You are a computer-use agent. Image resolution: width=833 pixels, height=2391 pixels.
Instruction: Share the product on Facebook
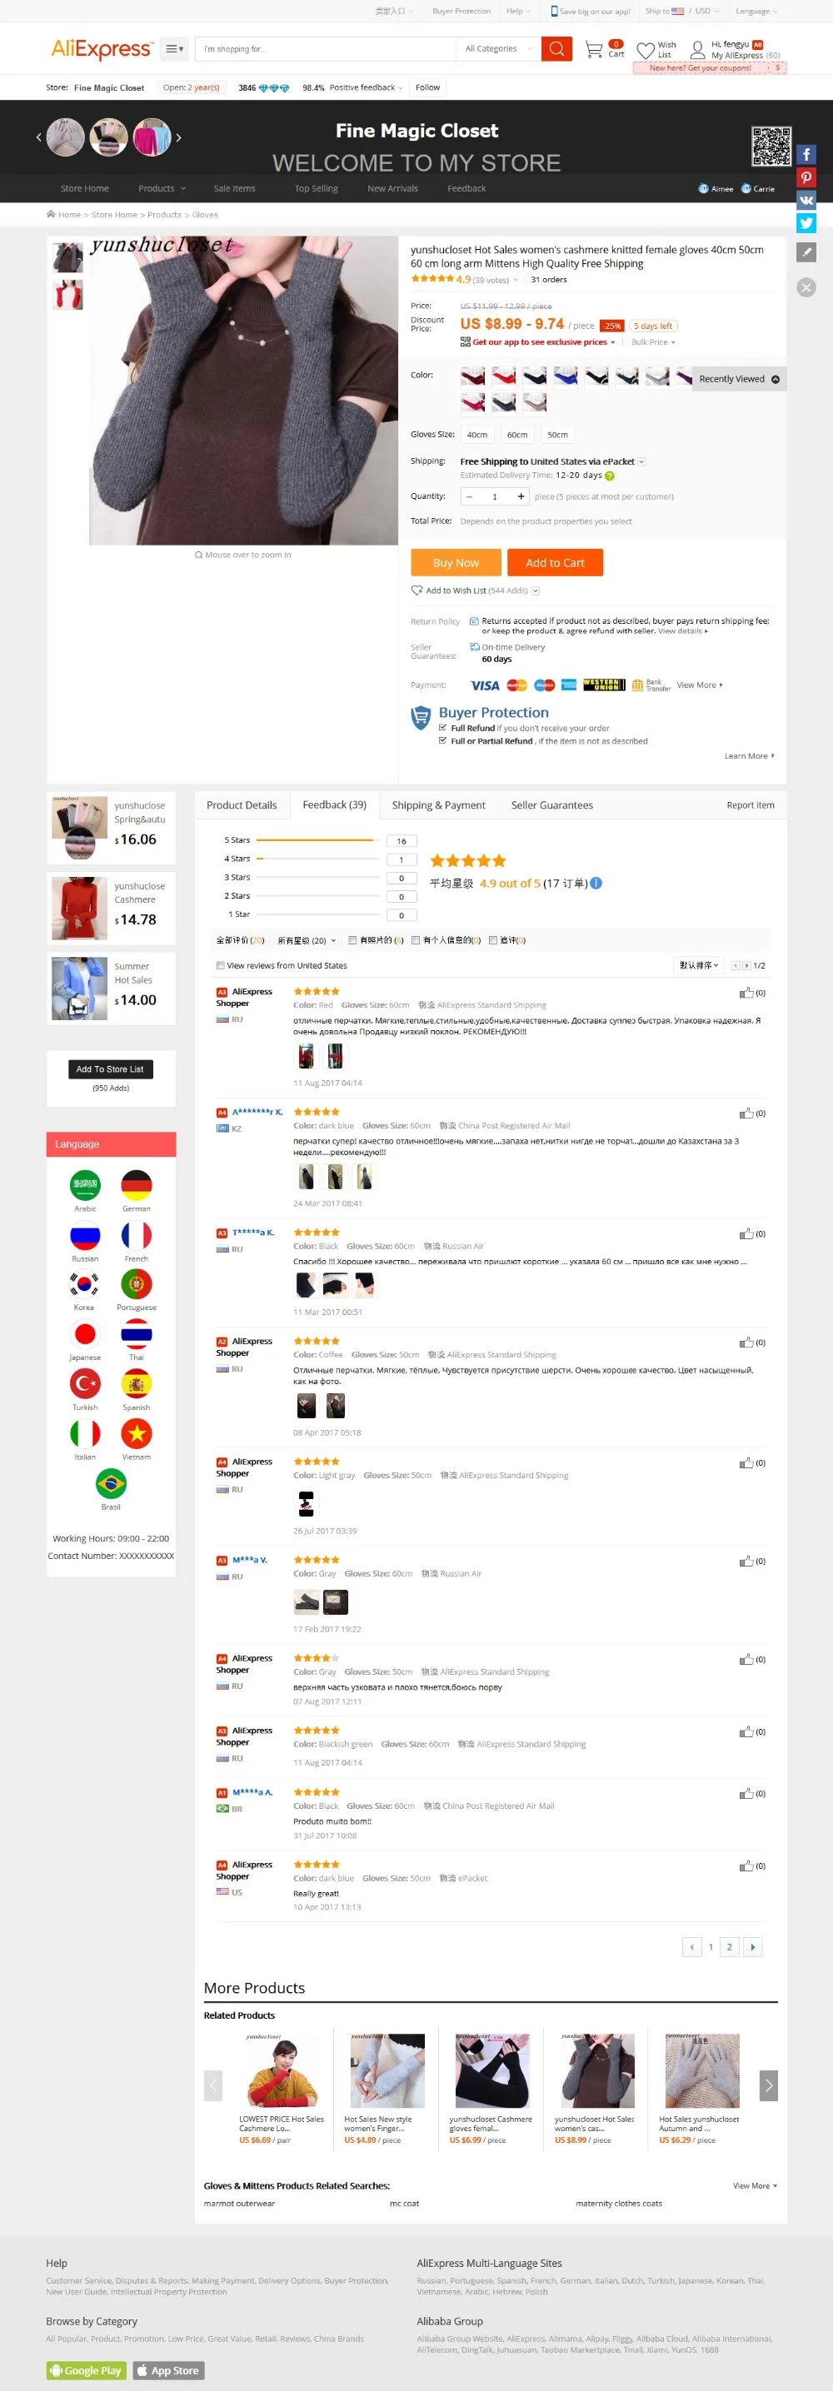pyautogui.click(x=806, y=155)
